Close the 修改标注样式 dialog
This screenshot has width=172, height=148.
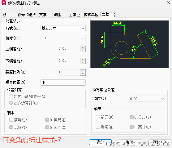[169, 3]
